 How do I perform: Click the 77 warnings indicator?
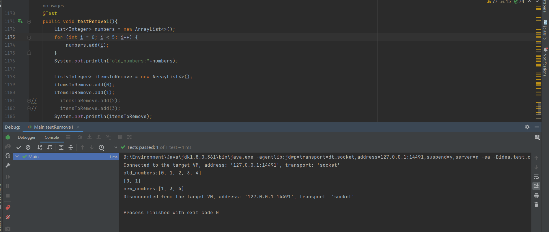click(x=492, y=2)
